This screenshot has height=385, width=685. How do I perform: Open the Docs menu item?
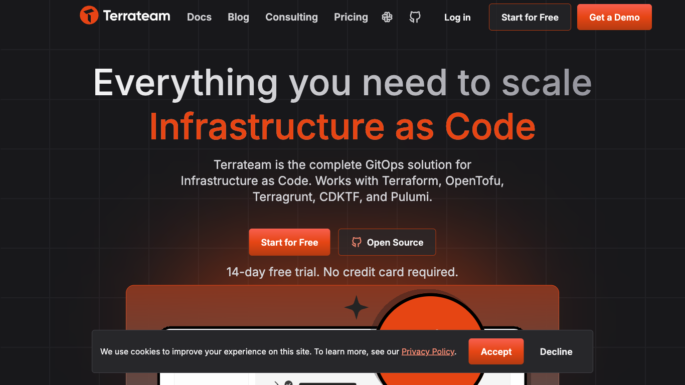click(x=199, y=17)
